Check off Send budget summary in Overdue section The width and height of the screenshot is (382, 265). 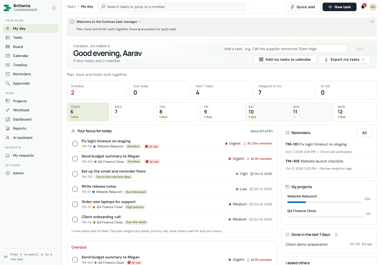75,260
